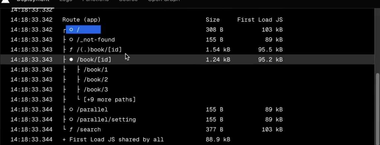The height and width of the screenshot is (145, 380).
Task: Select the Deployment tab
Action: point(33,1)
